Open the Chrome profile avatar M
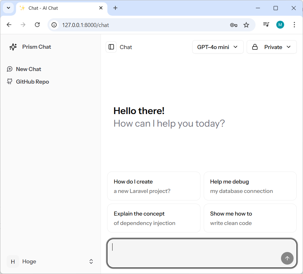 pos(280,25)
